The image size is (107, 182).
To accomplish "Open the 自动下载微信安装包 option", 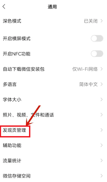I will tap(53, 69).
